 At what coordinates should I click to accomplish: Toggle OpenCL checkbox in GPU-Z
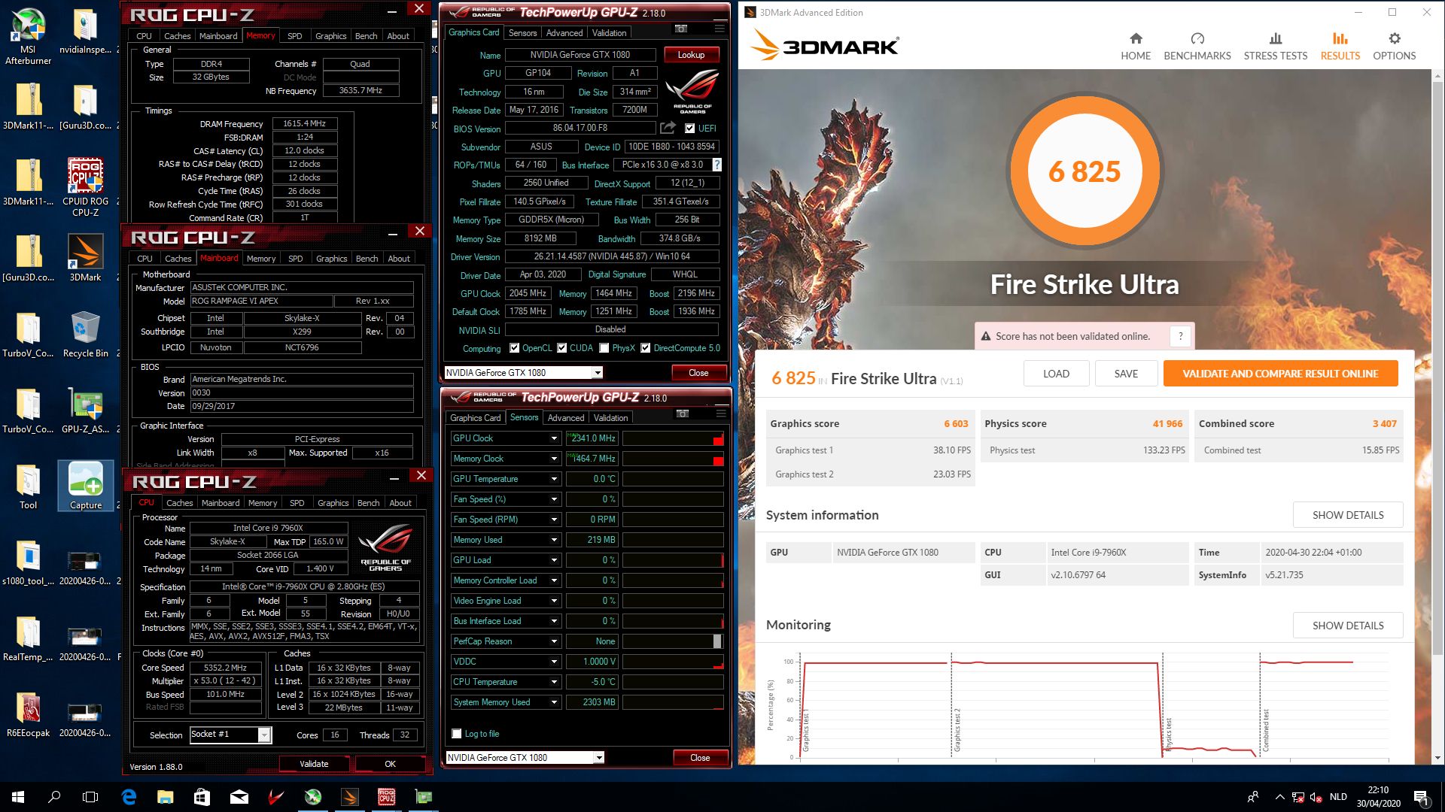[514, 348]
